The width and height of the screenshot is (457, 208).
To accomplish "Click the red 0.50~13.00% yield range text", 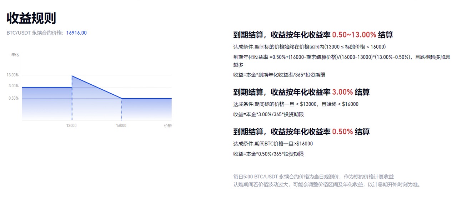I will [354, 35].
